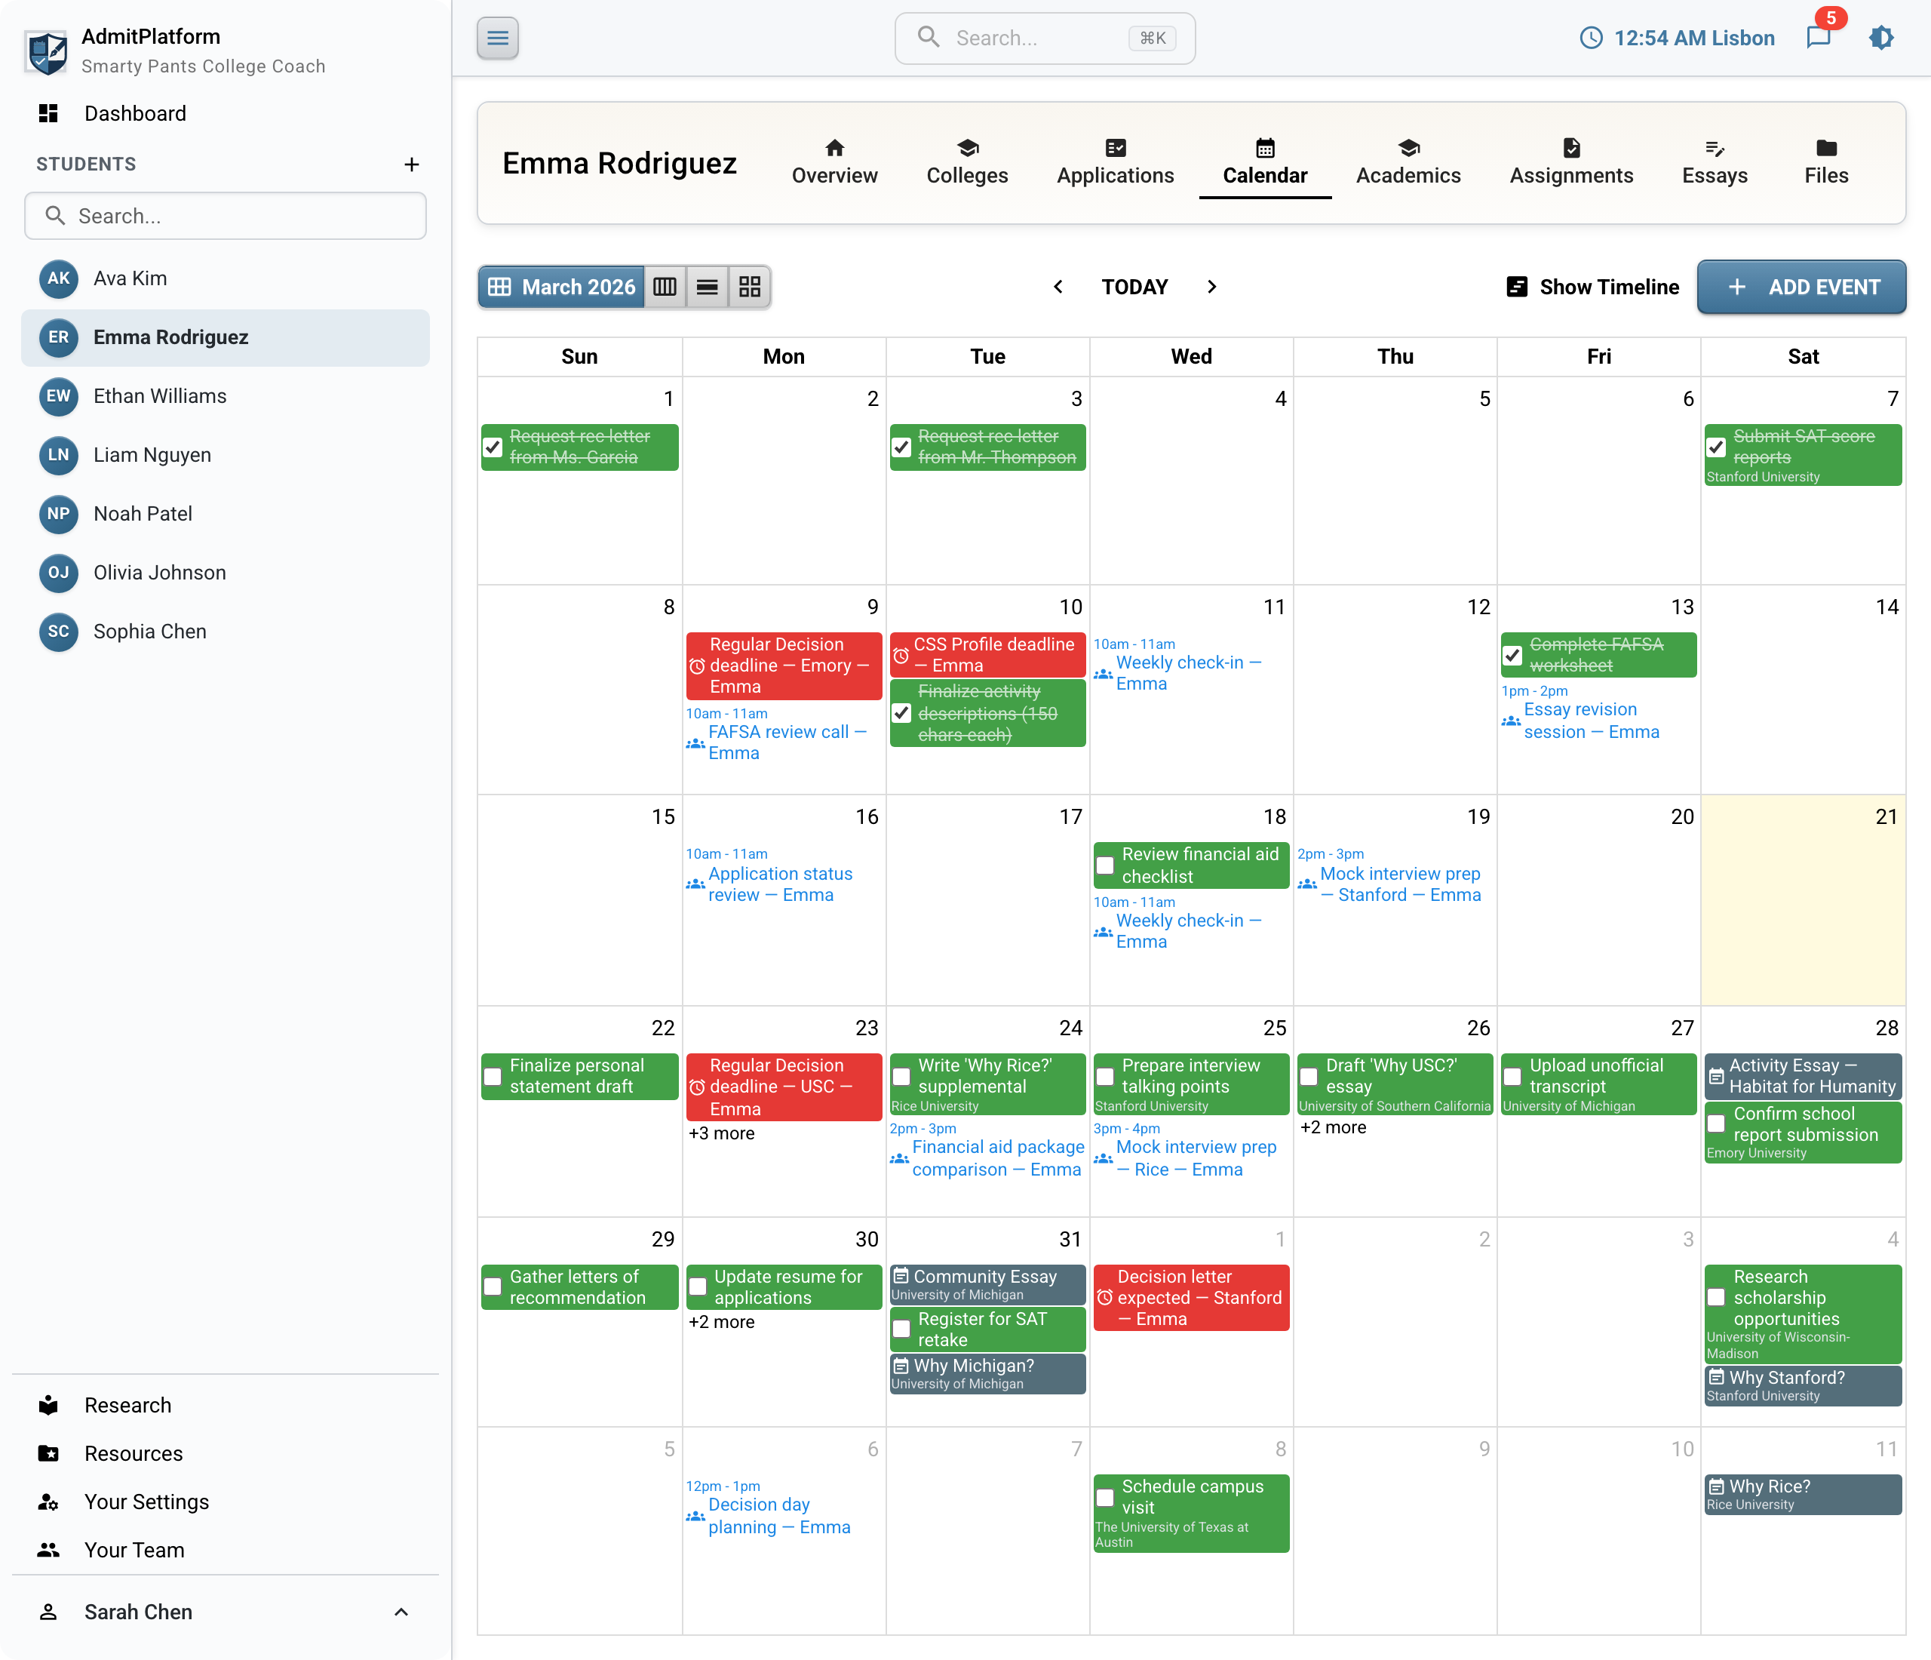Viewport: 1931px width, 1660px height.
Task: Check off Review financial aid checklist
Action: pyautogui.click(x=1104, y=865)
